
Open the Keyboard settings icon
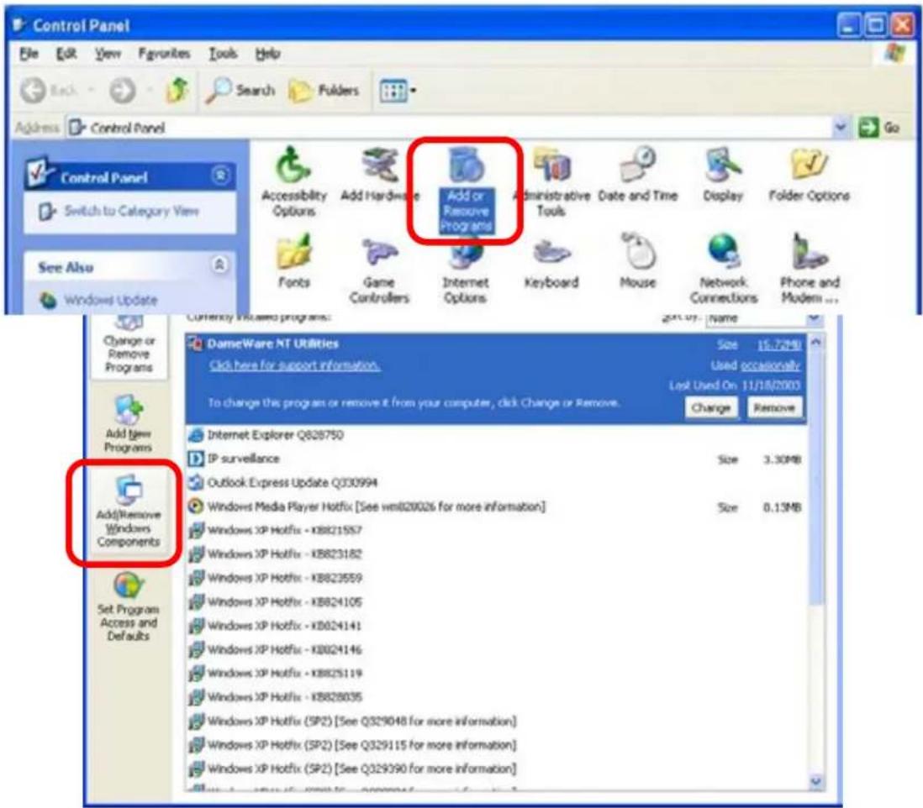click(x=551, y=264)
